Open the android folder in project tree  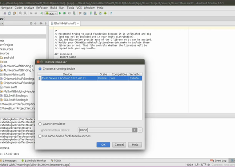coord(9,57)
